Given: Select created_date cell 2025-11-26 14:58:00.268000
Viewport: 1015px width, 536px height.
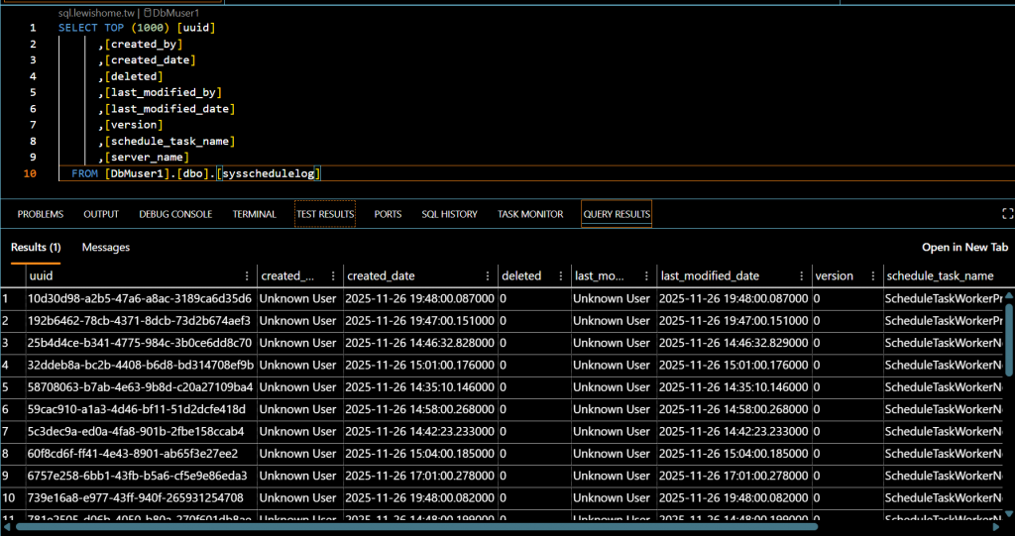Looking at the screenshot, I should point(420,409).
